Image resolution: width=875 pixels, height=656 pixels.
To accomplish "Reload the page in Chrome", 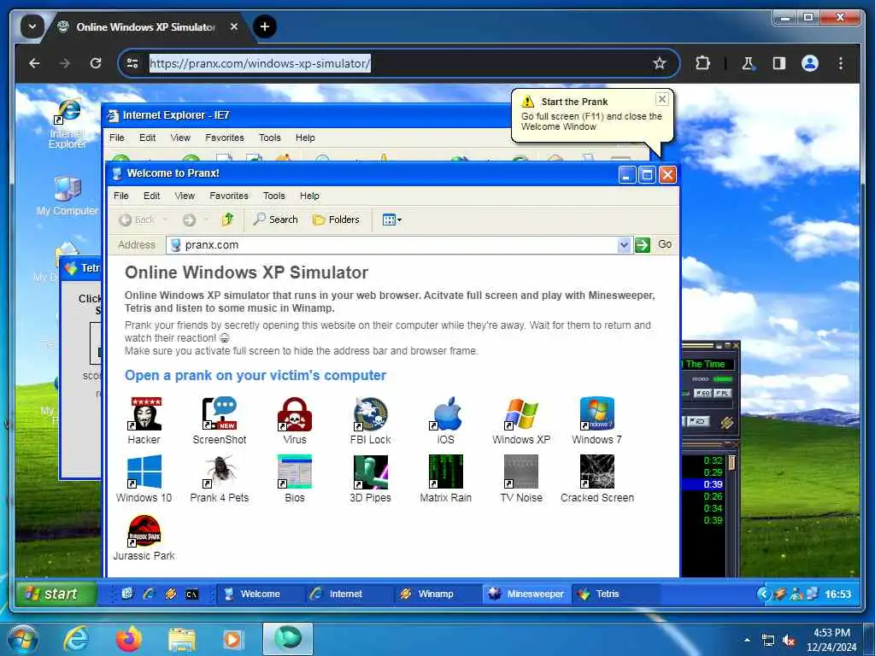I will tap(96, 63).
